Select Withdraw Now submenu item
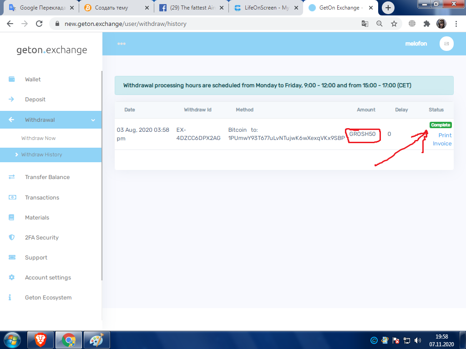 click(x=38, y=138)
